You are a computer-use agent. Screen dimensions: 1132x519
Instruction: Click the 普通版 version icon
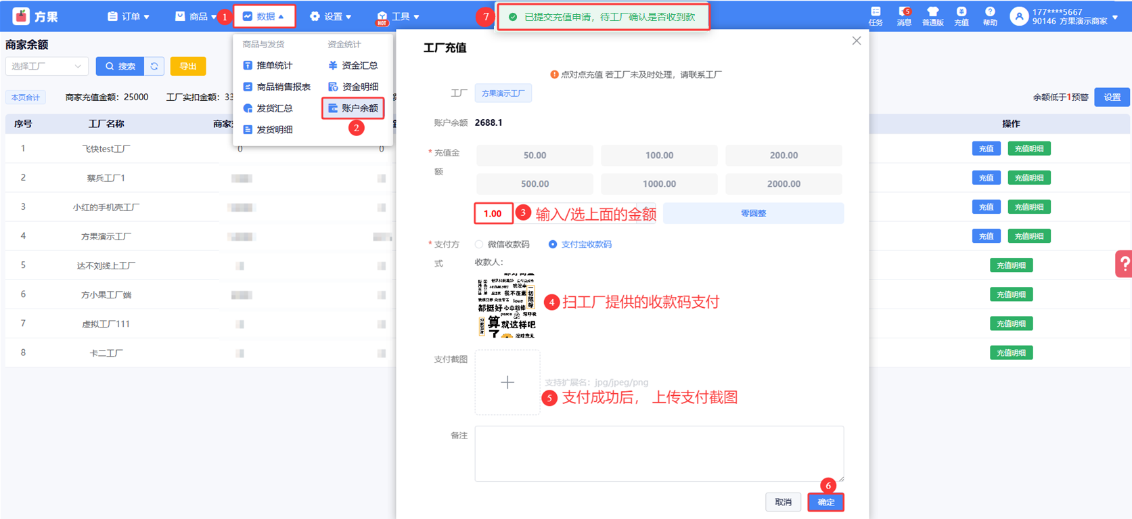pos(932,16)
